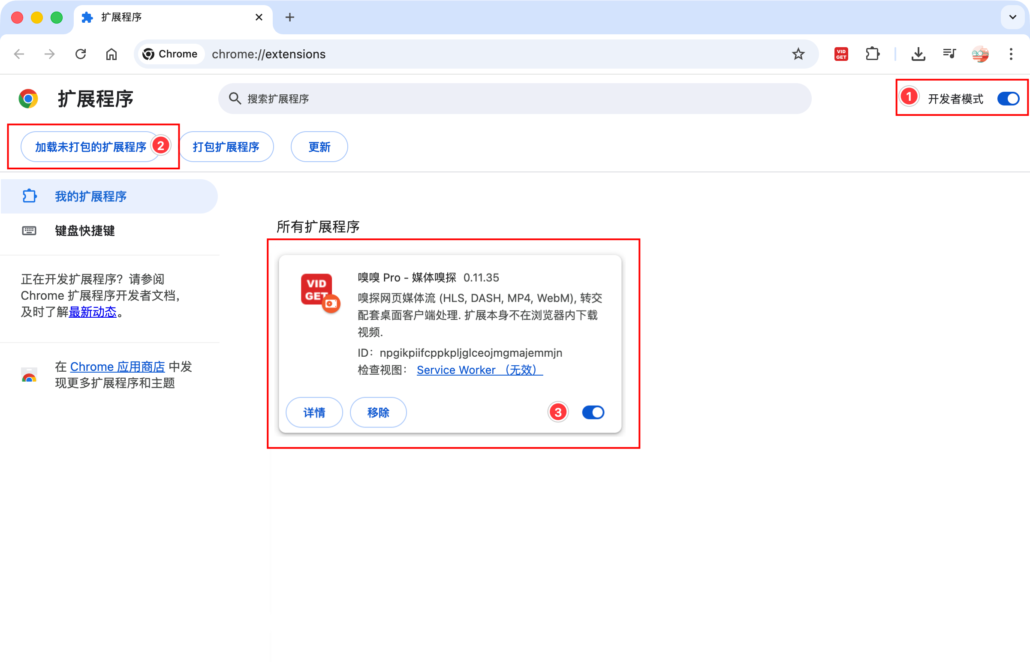This screenshot has width=1030, height=662.
Task: Click 打包扩展程序 button
Action: coord(226,147)
